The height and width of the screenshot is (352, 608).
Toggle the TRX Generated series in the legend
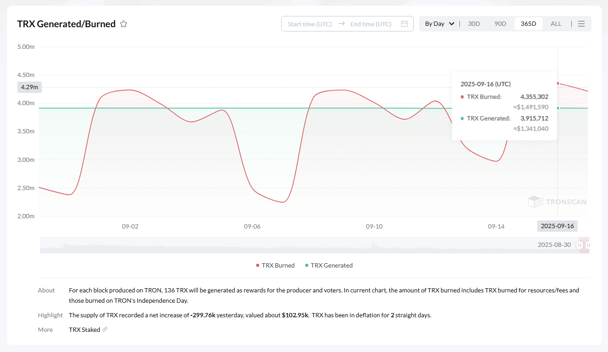(332, 266)
